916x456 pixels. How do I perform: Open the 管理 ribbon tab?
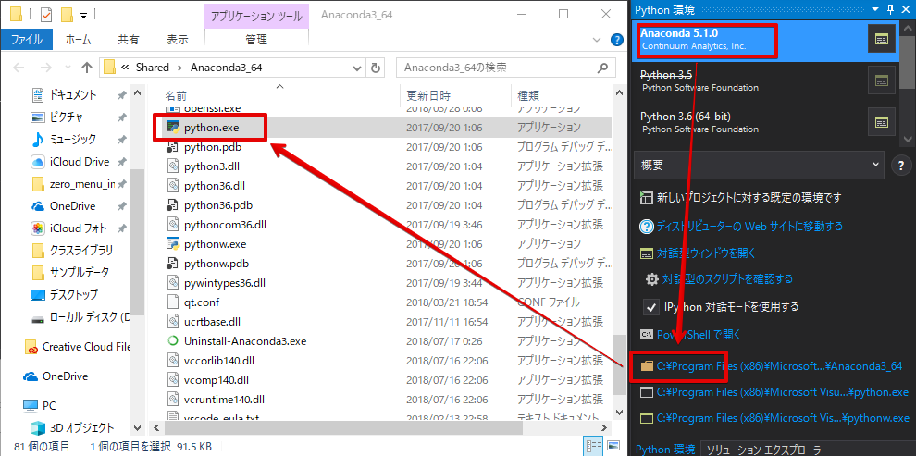click(x=256, y=40)
